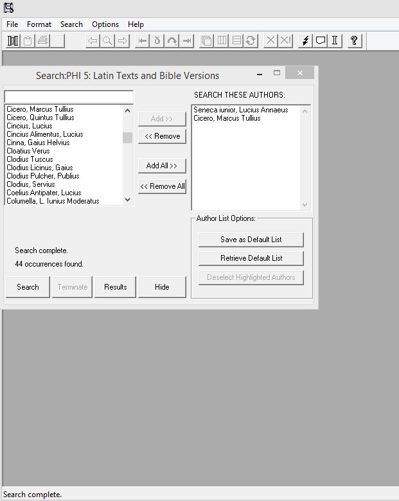Image resolution: width=399 pixels, height=501 pixels.
Task: Click the clipboard icon in the toolbar
Action: [x=28, y=40]
